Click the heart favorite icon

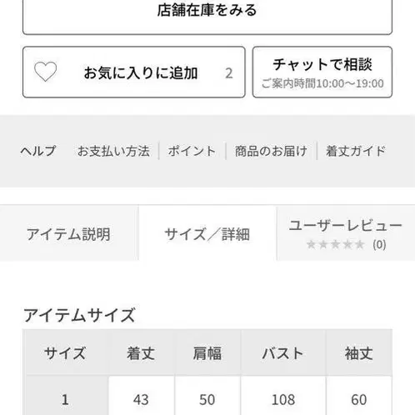(45, 72)
